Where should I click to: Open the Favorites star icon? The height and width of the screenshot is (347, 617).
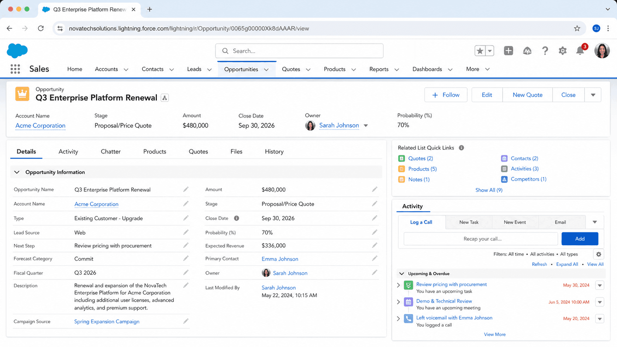coord(480,51)
